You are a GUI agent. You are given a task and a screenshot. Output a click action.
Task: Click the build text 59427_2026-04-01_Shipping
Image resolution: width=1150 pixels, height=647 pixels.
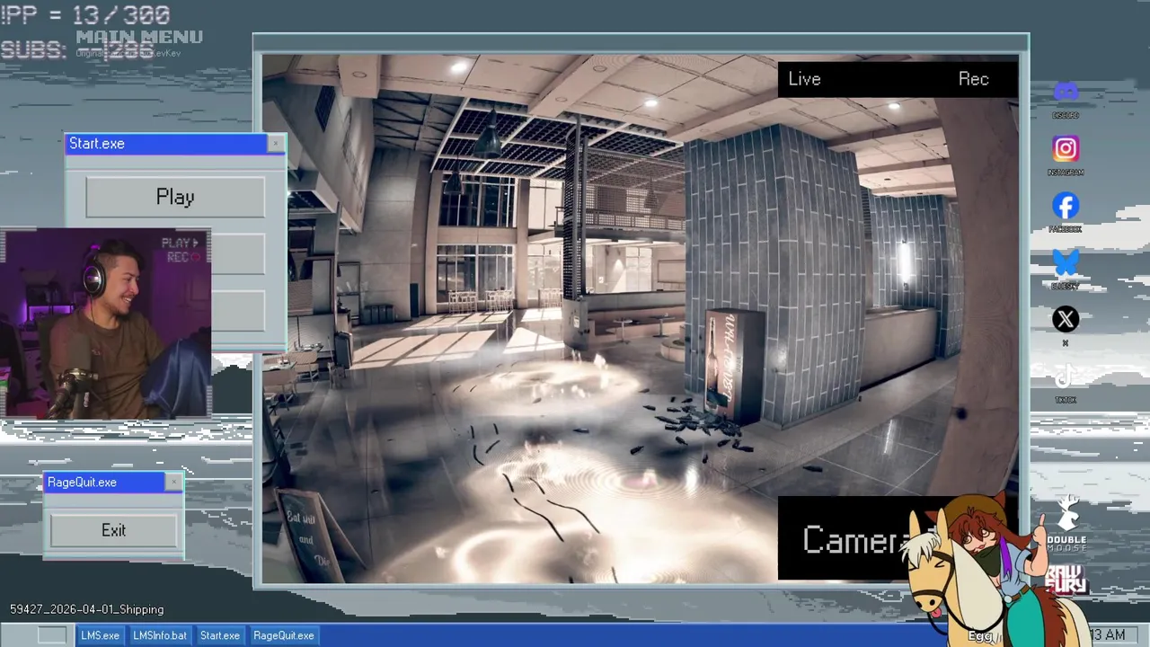click(86, 609)
